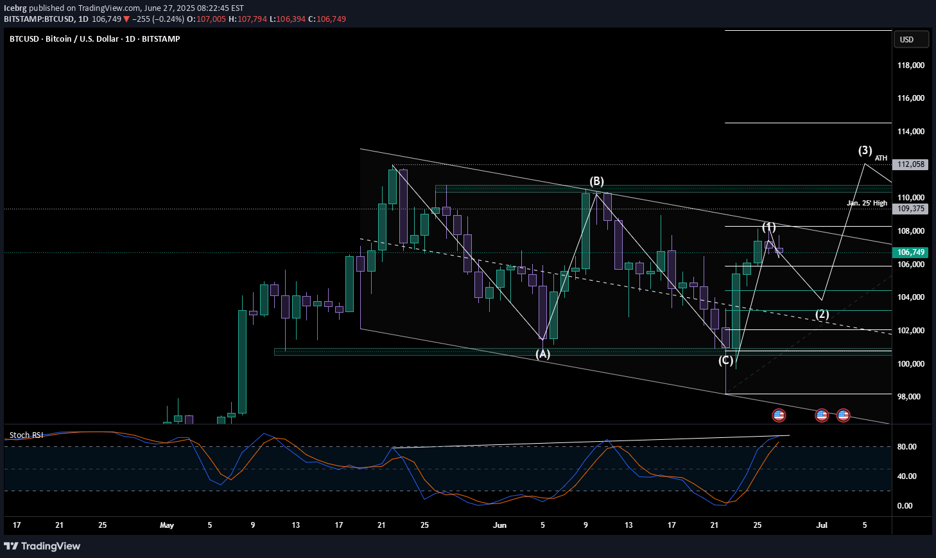Click the 40.00 Stoch RSI axis value
Image resolution: width=936 pixels, height=558 pixels.
tap(906, 476)
